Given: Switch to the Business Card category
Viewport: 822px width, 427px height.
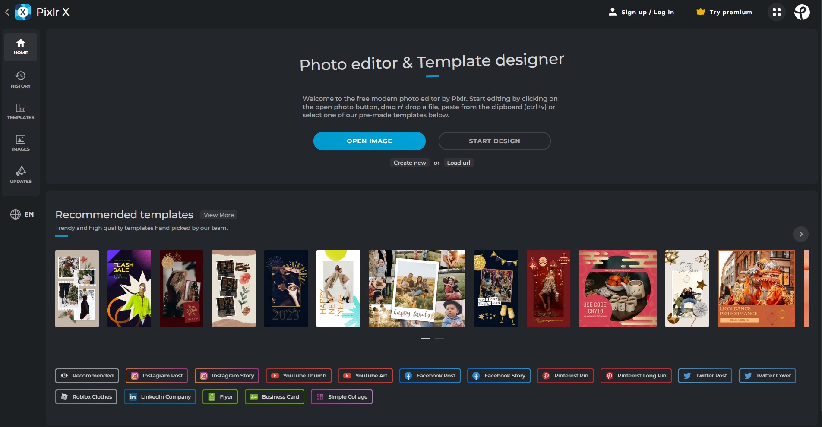Looking at the screenshot, I should pyautogui.click(x=275, y=397).
